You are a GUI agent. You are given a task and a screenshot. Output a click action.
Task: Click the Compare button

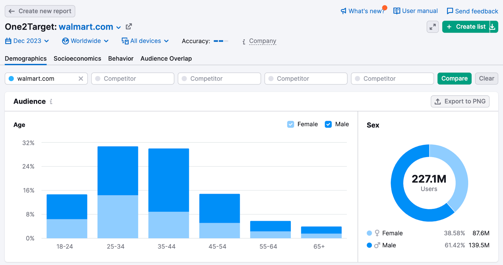pos(454,79)
